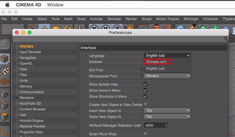This screenshot has width=235, height=137.
Task: Open the Language dropdown
Action: pos(167,55)
